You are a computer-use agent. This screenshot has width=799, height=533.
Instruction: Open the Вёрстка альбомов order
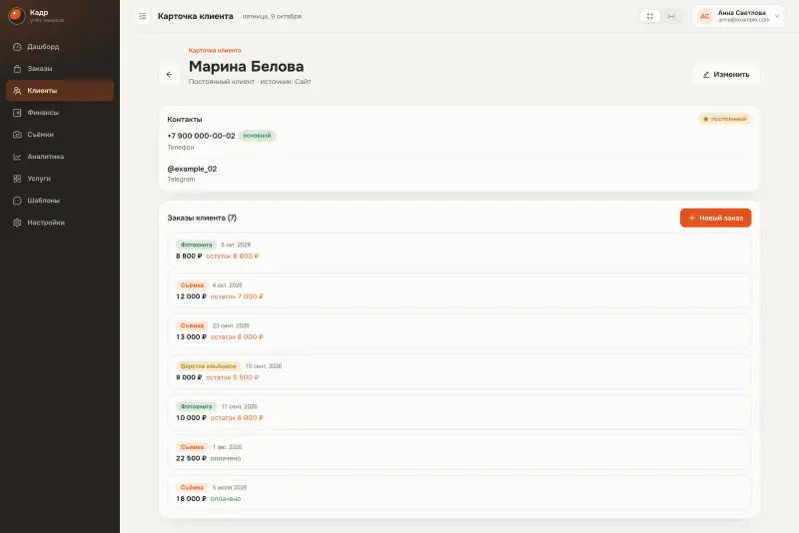coord(459,371)
